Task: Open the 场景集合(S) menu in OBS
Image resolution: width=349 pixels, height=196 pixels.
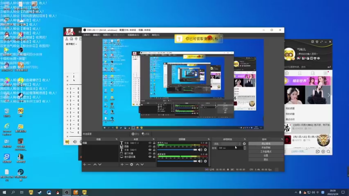Action: point(133,35)
